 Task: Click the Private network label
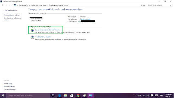(x=36, y=20)
